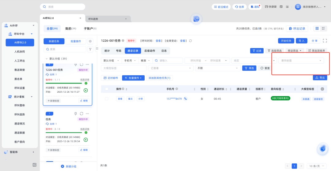
Task: Click the 开始任务 button
Action: coord(286,41)
